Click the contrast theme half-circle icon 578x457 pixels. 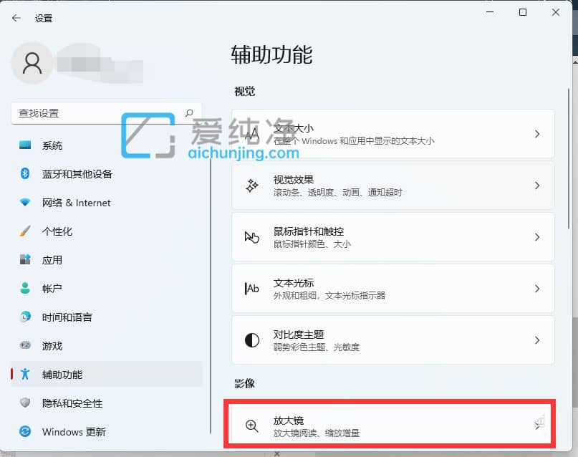(252, 340)
